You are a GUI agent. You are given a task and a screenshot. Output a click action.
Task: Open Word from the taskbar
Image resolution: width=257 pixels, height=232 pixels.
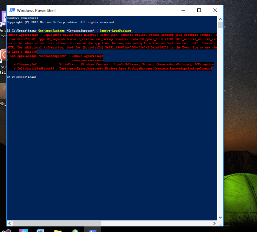click(40, 231)
